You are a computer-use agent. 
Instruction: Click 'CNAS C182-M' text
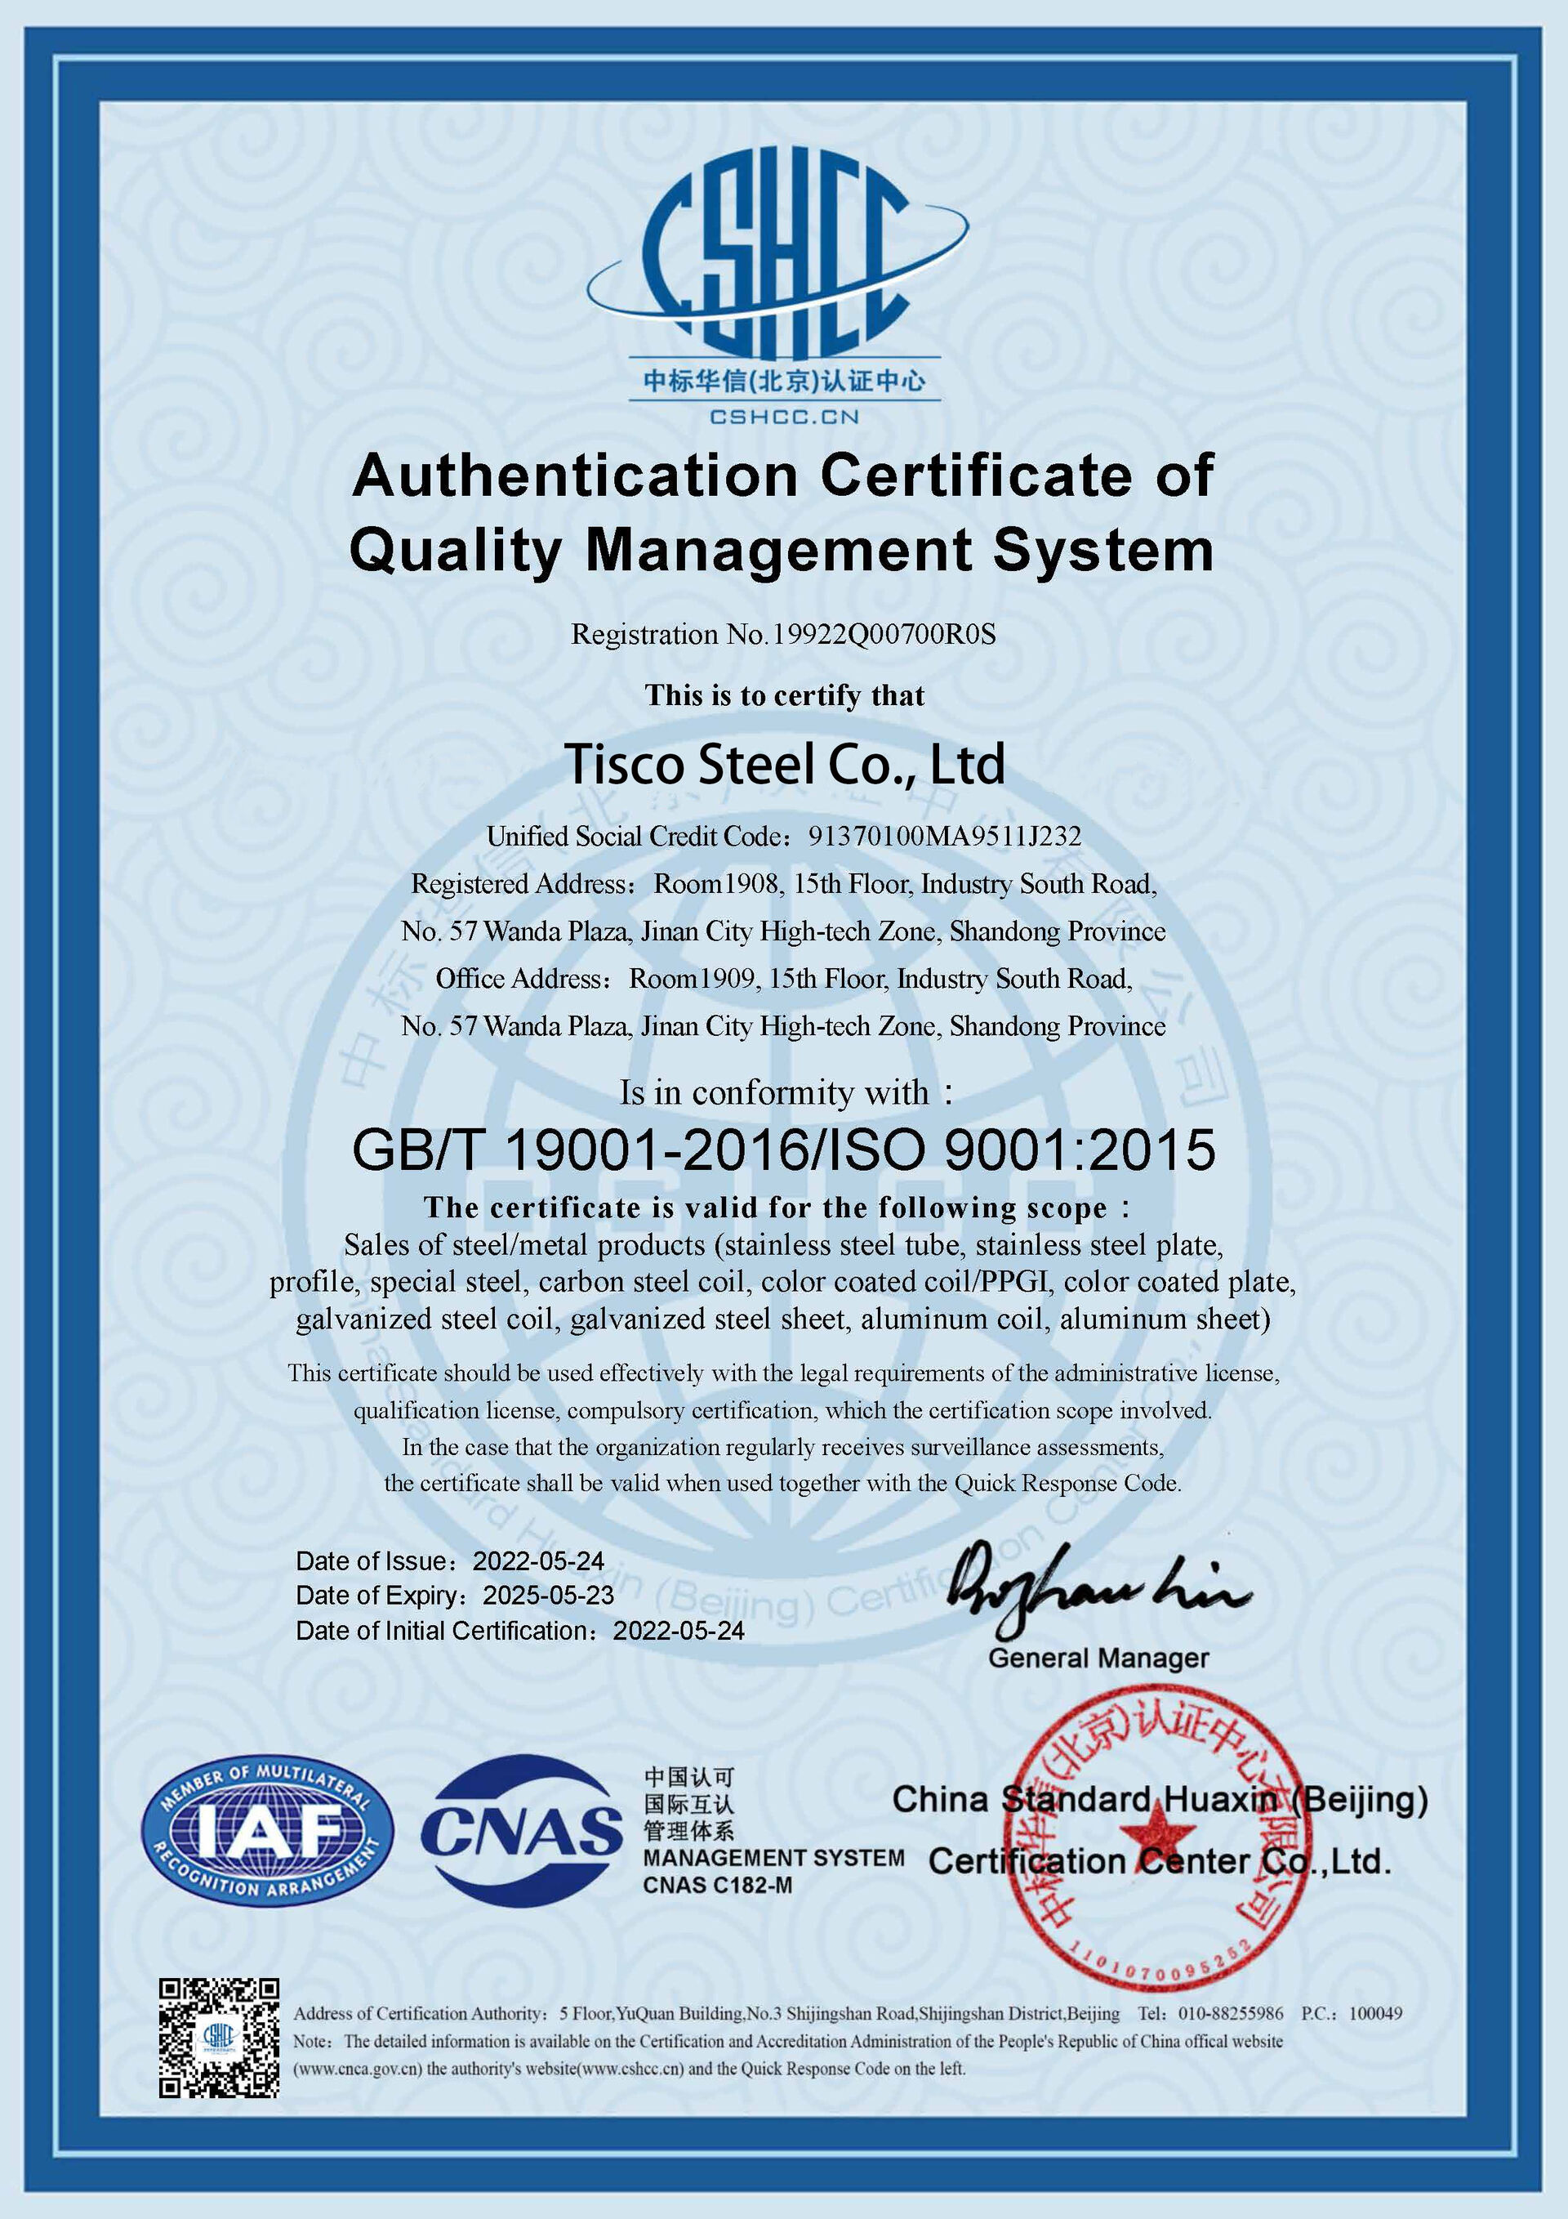717,1886
